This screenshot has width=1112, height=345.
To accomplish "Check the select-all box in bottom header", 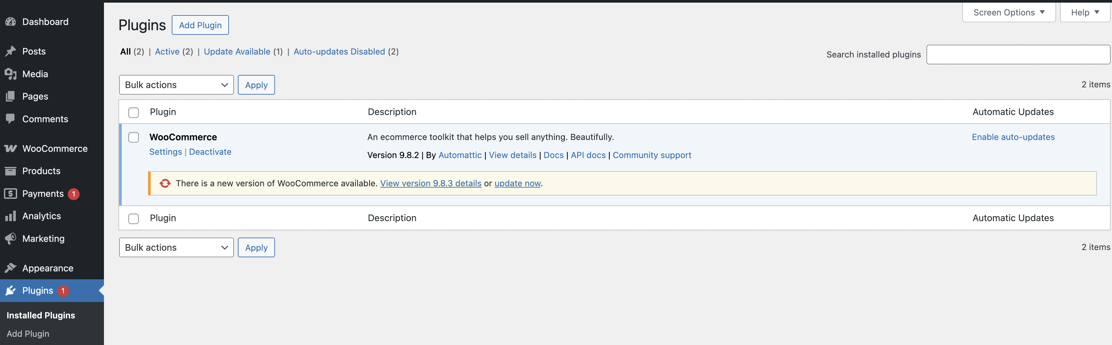I will point(134,218).
